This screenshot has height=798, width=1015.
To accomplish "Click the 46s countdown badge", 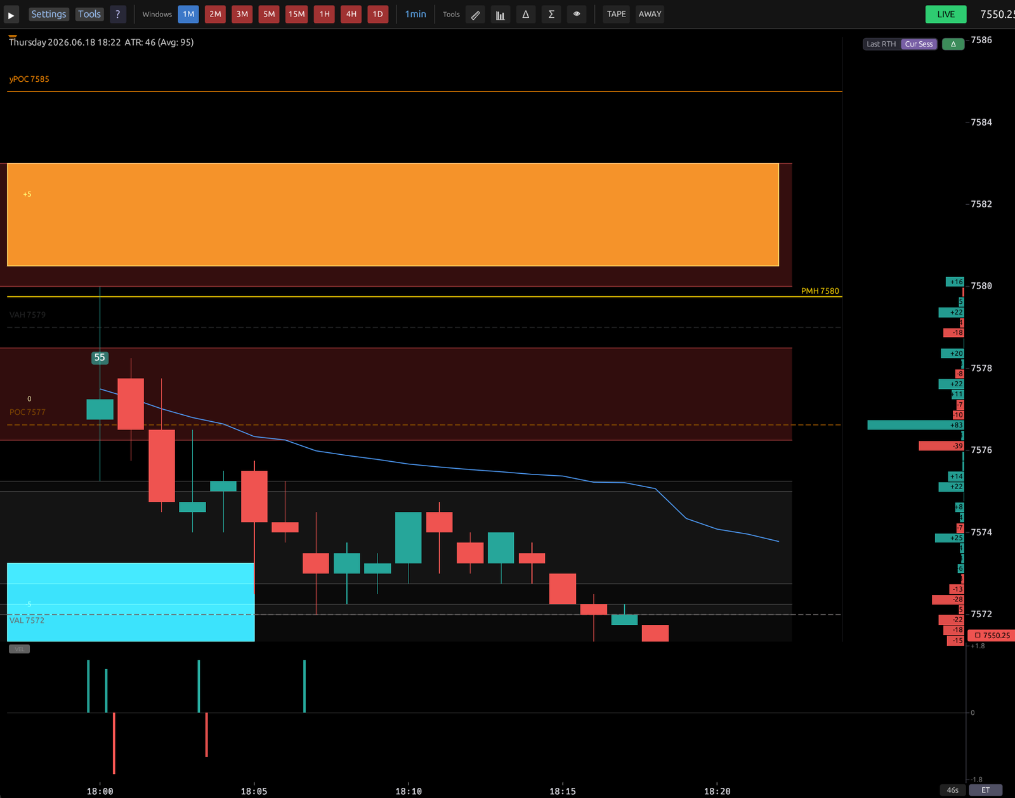I will [x=952, y=790].
